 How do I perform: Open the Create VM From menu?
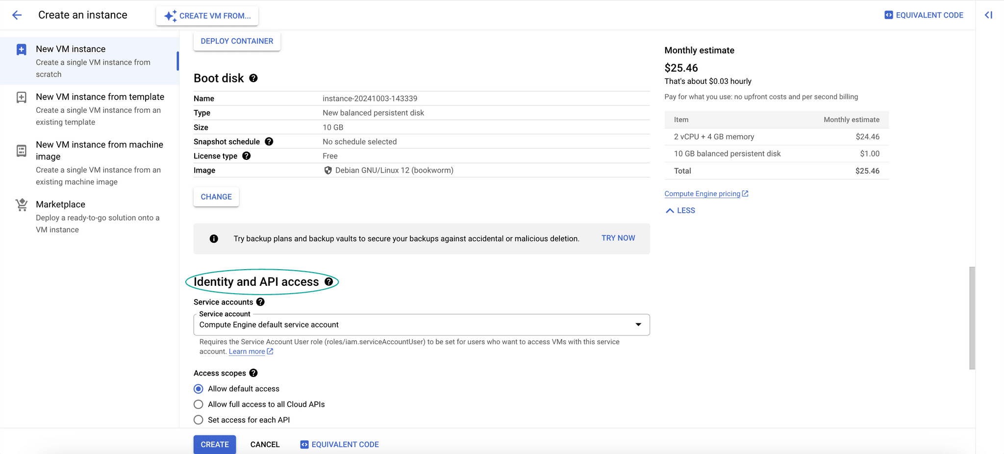pos(207,16)
